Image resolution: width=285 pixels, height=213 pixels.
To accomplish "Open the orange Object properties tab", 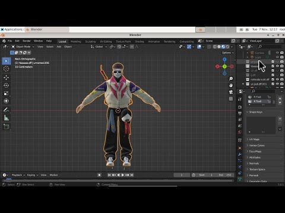I will (240, 148).
